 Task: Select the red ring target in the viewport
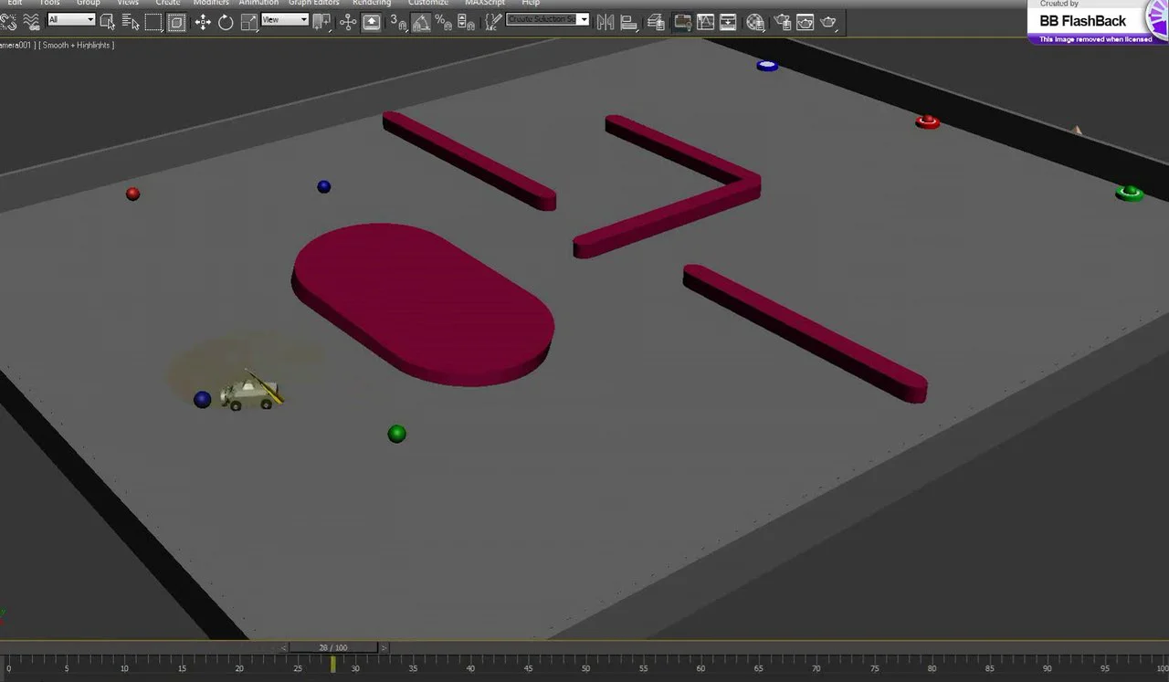pyautogui.click(x=928, y=121)
